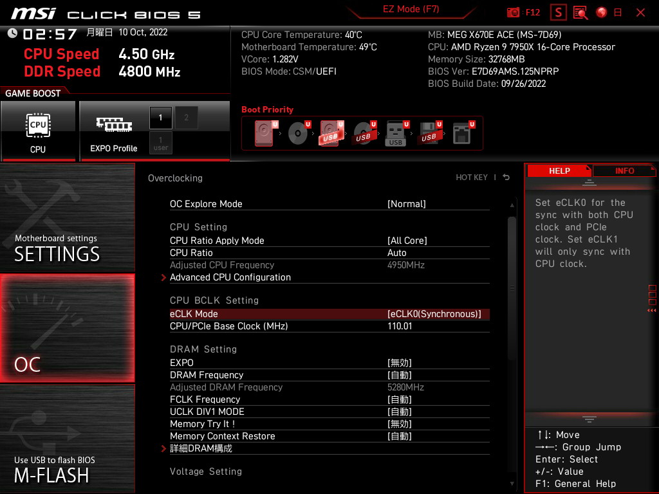Viewport: 659px width, 494px height.
Task: Open the M-FLASH section
Action: pos(67,439)
